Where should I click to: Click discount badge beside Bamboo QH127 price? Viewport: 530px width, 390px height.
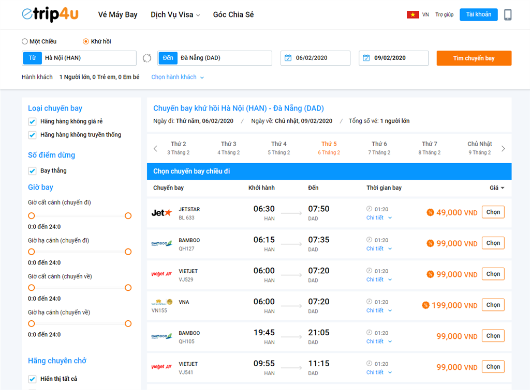(430, 243)
